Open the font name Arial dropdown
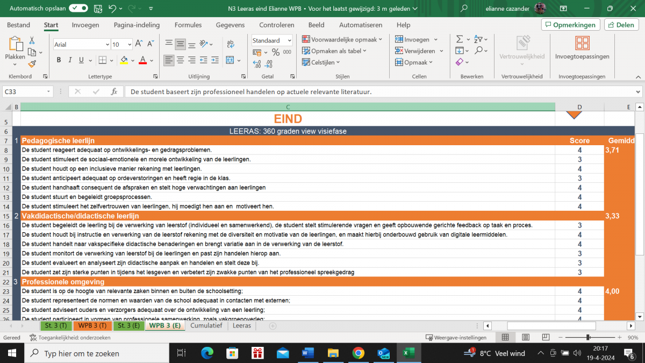645x363 pixels. pos(81,45)
